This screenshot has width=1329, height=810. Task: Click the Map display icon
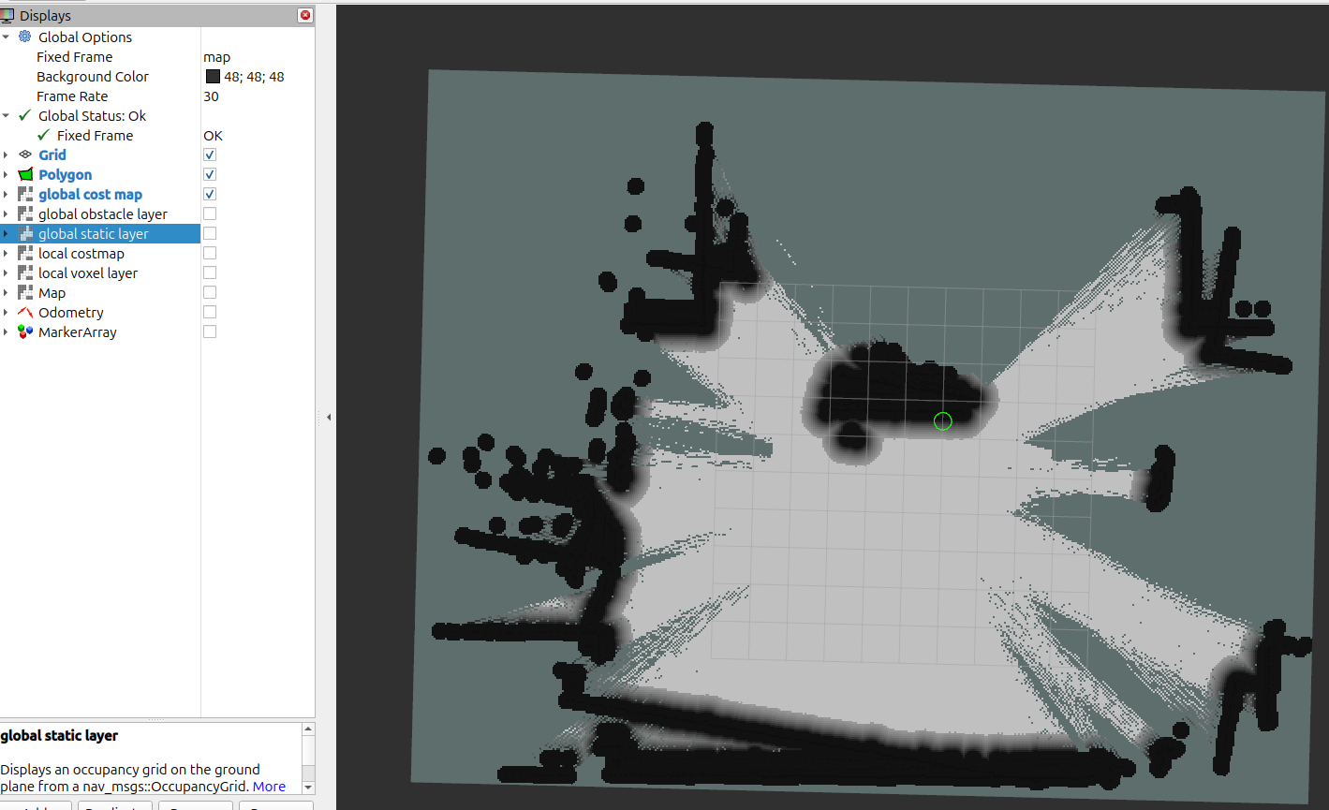click(x=25, y=292)
